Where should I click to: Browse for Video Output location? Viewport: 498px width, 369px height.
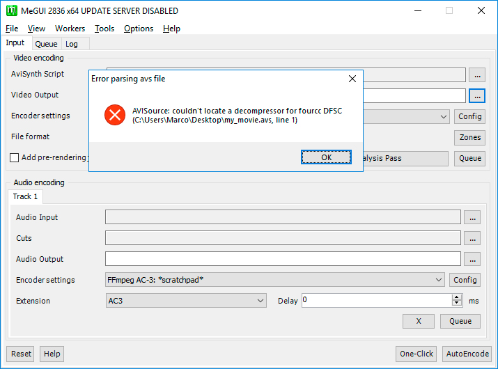click(x=476, y=95)
